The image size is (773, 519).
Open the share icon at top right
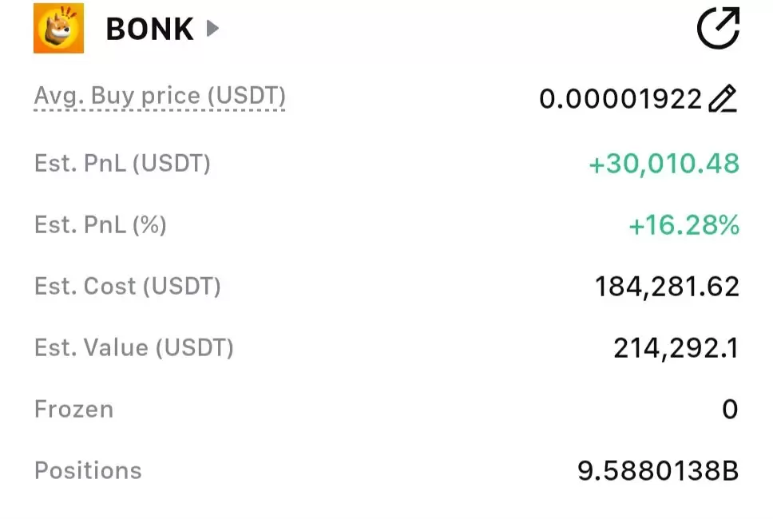[718, 28]
